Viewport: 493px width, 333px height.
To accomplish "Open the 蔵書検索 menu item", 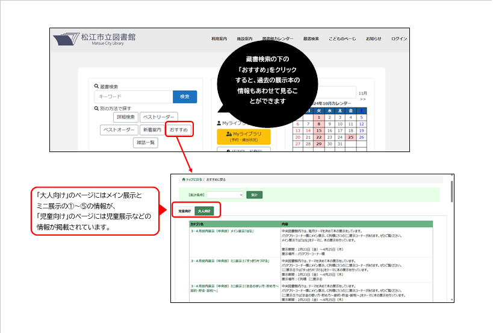I will 311,38.
